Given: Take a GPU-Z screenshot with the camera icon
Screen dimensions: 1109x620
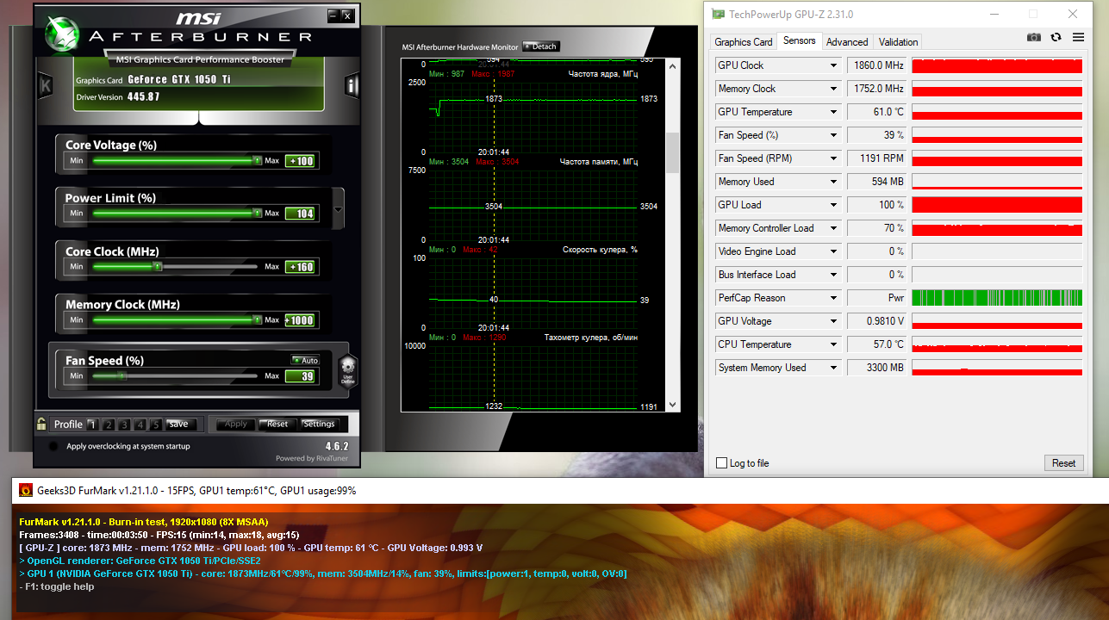Looking at the screenshot, I should pos(1033,37).
